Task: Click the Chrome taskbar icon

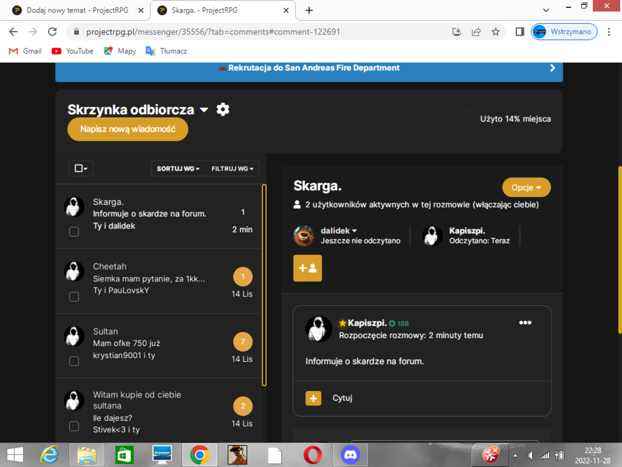Action: [200, 455]
